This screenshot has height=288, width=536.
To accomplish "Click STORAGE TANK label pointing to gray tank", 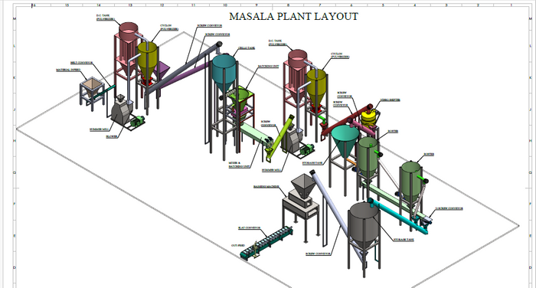I will [404, 240].
